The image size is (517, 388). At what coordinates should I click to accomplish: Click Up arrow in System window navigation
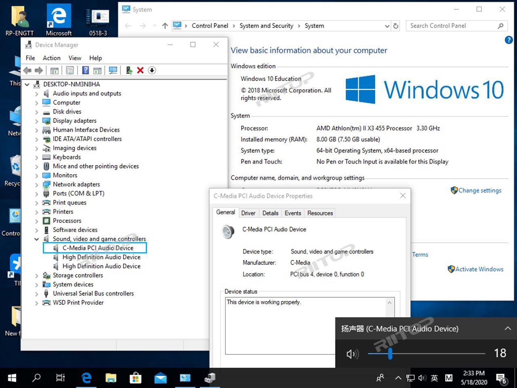(x=165, y=26)
